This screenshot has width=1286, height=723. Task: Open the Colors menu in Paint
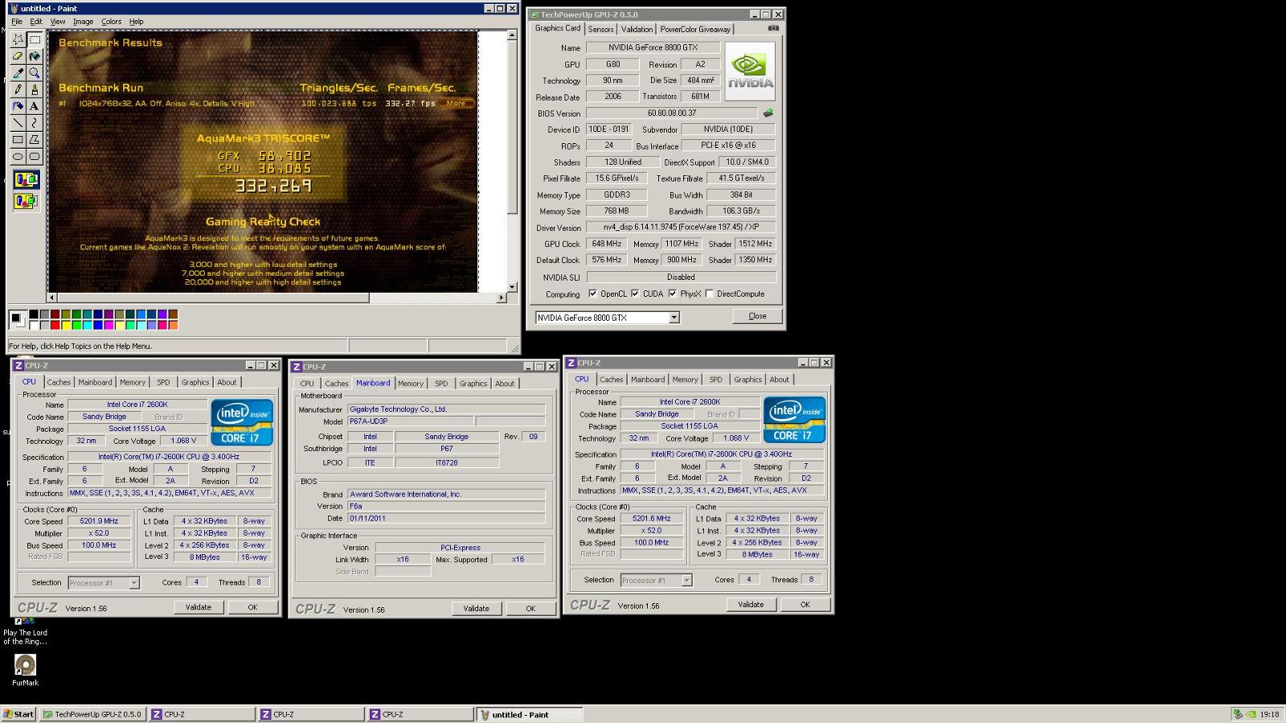tap(112, 22)
